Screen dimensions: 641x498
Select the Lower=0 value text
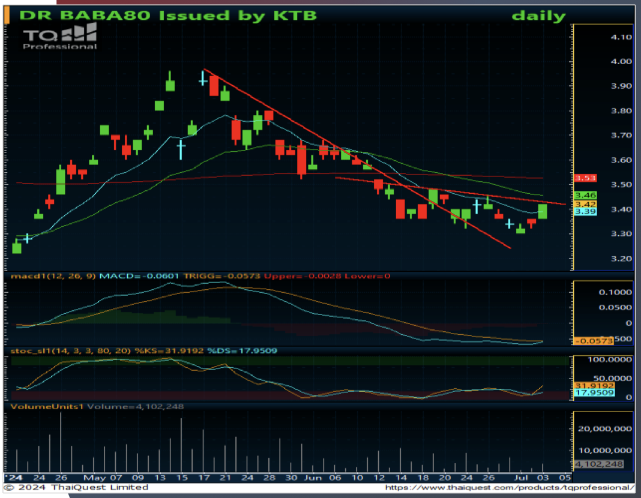(367, 276)
